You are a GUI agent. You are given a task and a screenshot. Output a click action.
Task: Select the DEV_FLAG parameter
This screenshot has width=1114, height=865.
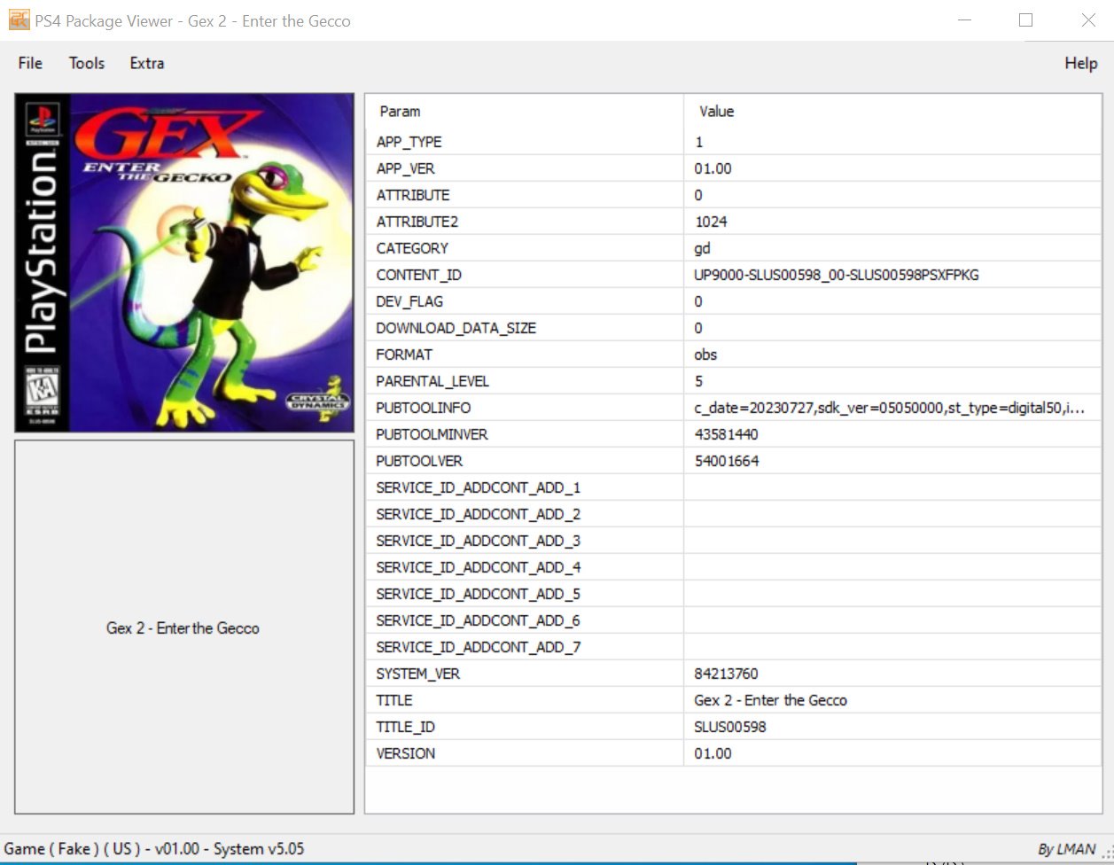tap(411, 301)
